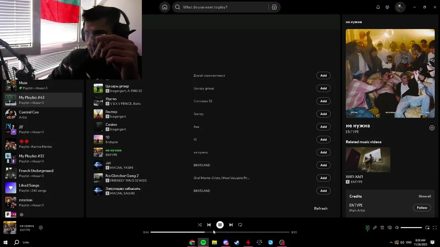This screenshot has width=440, height=247.
Task: Expand the system tray hidden icons
Action: (391, 243)
